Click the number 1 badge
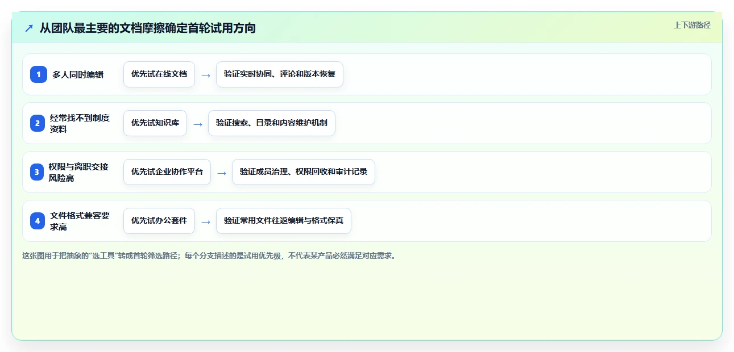Screen dimensions: 734x352 click(39, 74)
